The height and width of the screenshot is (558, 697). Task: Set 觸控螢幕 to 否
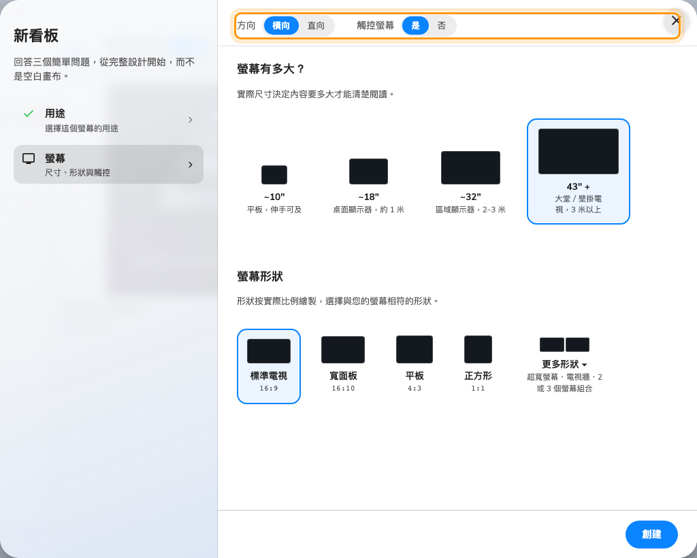click(441, 26)
